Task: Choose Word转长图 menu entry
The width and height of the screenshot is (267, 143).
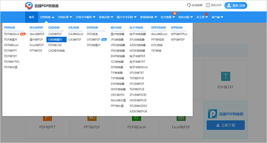Action: (118, 100)
